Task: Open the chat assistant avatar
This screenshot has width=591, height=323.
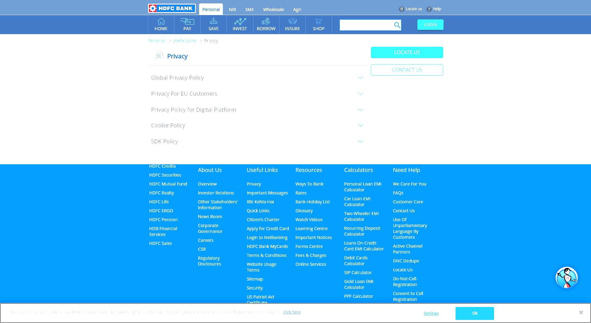Action: [x=566, y=277]
